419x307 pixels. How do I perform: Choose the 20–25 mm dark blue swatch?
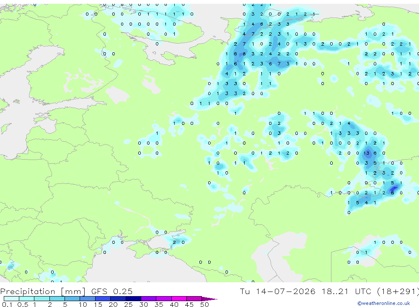coord(118,299)
